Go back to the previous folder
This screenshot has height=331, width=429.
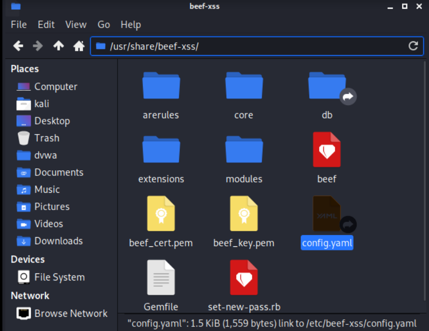[x=18, y=46]
